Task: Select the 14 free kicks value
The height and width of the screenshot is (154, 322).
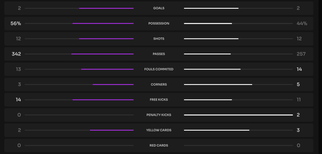Action: coord(18,100)
